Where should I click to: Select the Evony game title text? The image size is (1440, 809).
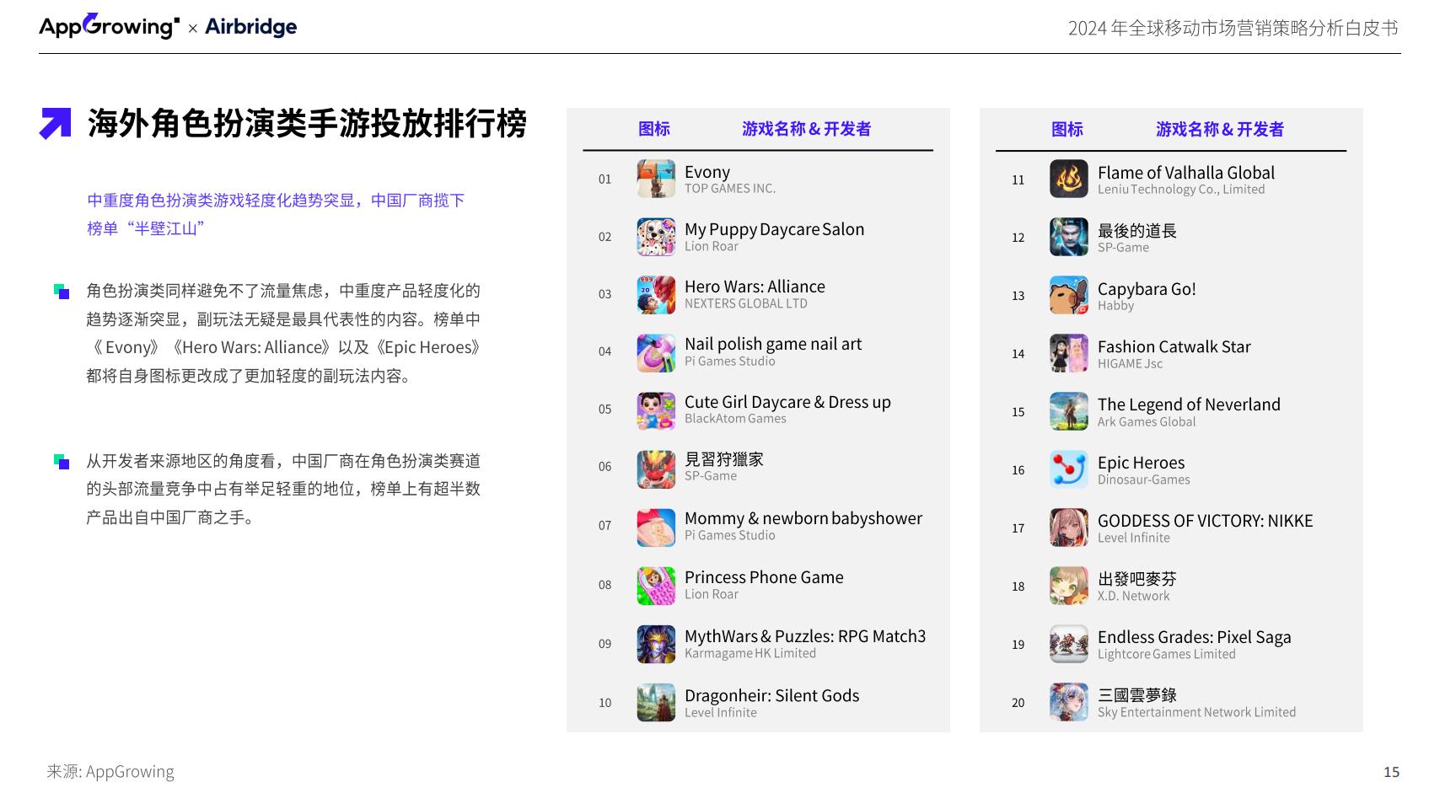coord(707,172)
